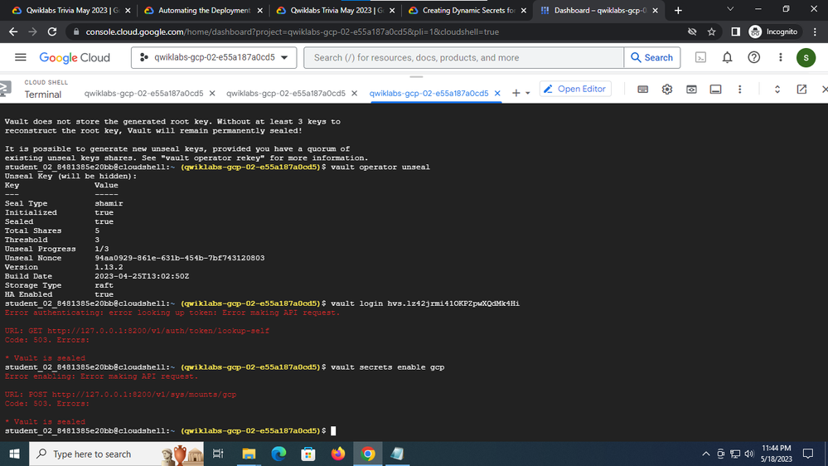The height and width of the screenshot is (466, 828).
Task: Open the help question mark menu
Action: (x=753, y=57)
